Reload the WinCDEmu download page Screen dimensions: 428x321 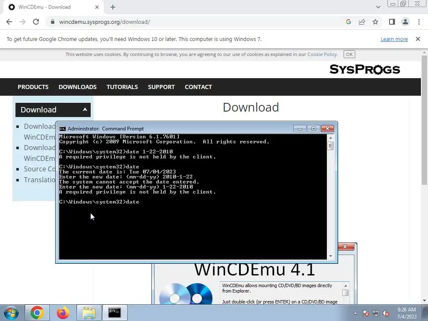(x=36, y=22)
